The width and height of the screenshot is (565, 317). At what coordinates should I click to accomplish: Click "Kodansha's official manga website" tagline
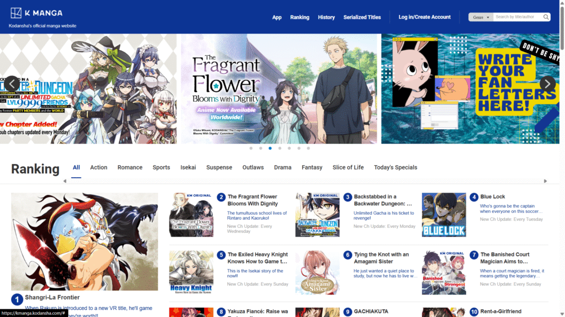click(x=42, y=26)
